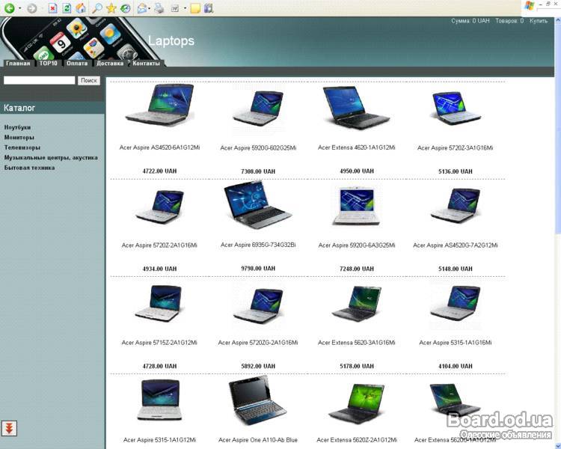Go to the browser Home page icon
The width and height of the screenshot is (561, 449).
coord(80,8)
